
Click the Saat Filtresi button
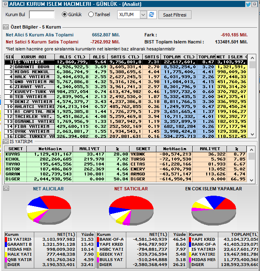[x=175, y=15]
